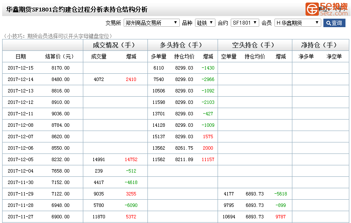This screenshot has width=351, height=223.
Task: Select the date cell 2017-12-12
Action: click(x=20, y=102)
